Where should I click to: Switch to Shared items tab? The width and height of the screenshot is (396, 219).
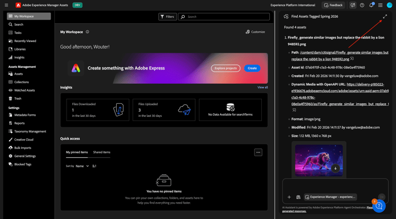(101, 152)
